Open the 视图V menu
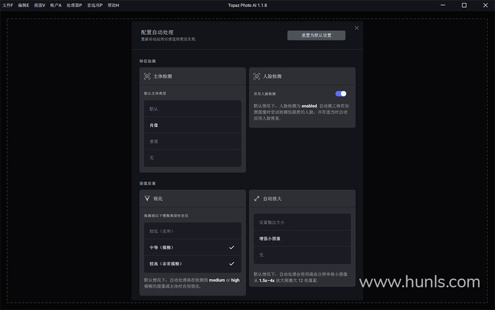The image size is (495, 310). 40,5
